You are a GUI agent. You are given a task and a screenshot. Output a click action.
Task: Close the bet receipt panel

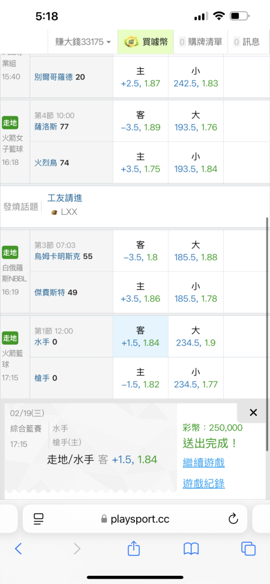pyautogui.click(x=253, y=412)
